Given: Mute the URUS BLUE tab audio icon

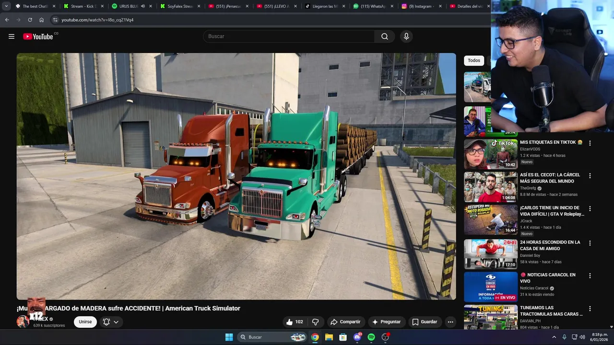Looking at the screenshot, I should click(x=142, y=6).
